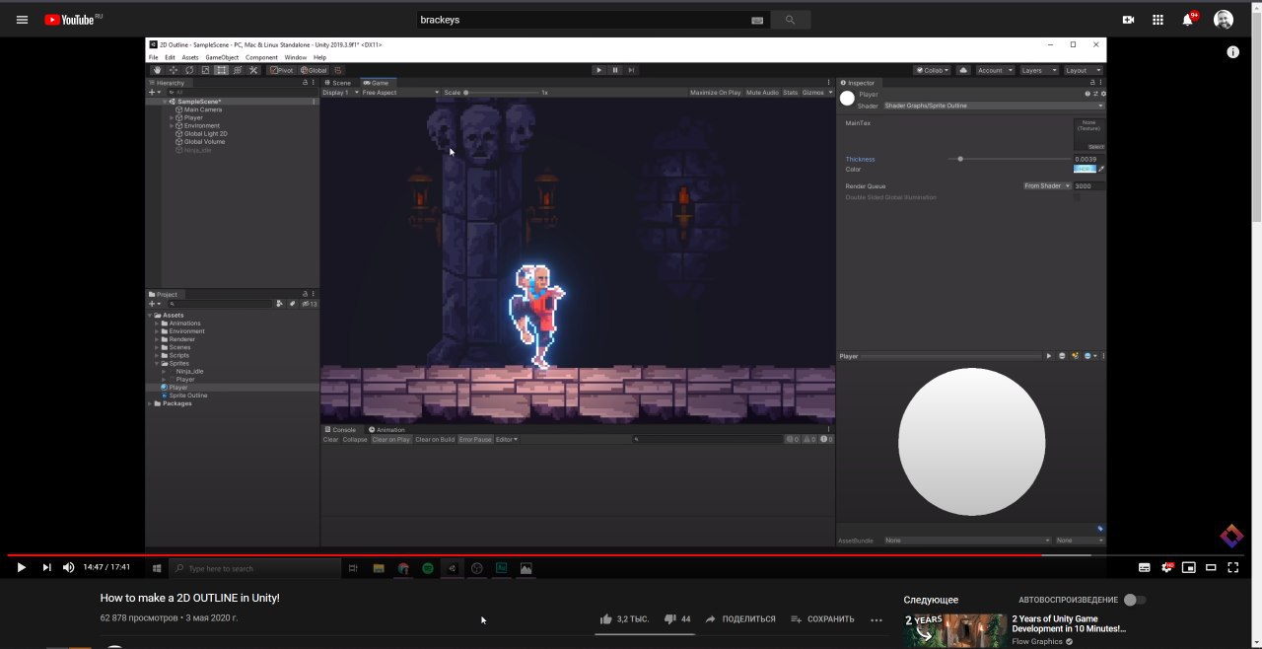
Task: Toggle Global handle rotation
Action: [313, 70]
